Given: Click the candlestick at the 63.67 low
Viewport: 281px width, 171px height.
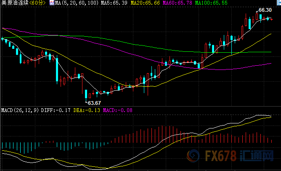Looking at the screenshot, I should tap(86, 94).
